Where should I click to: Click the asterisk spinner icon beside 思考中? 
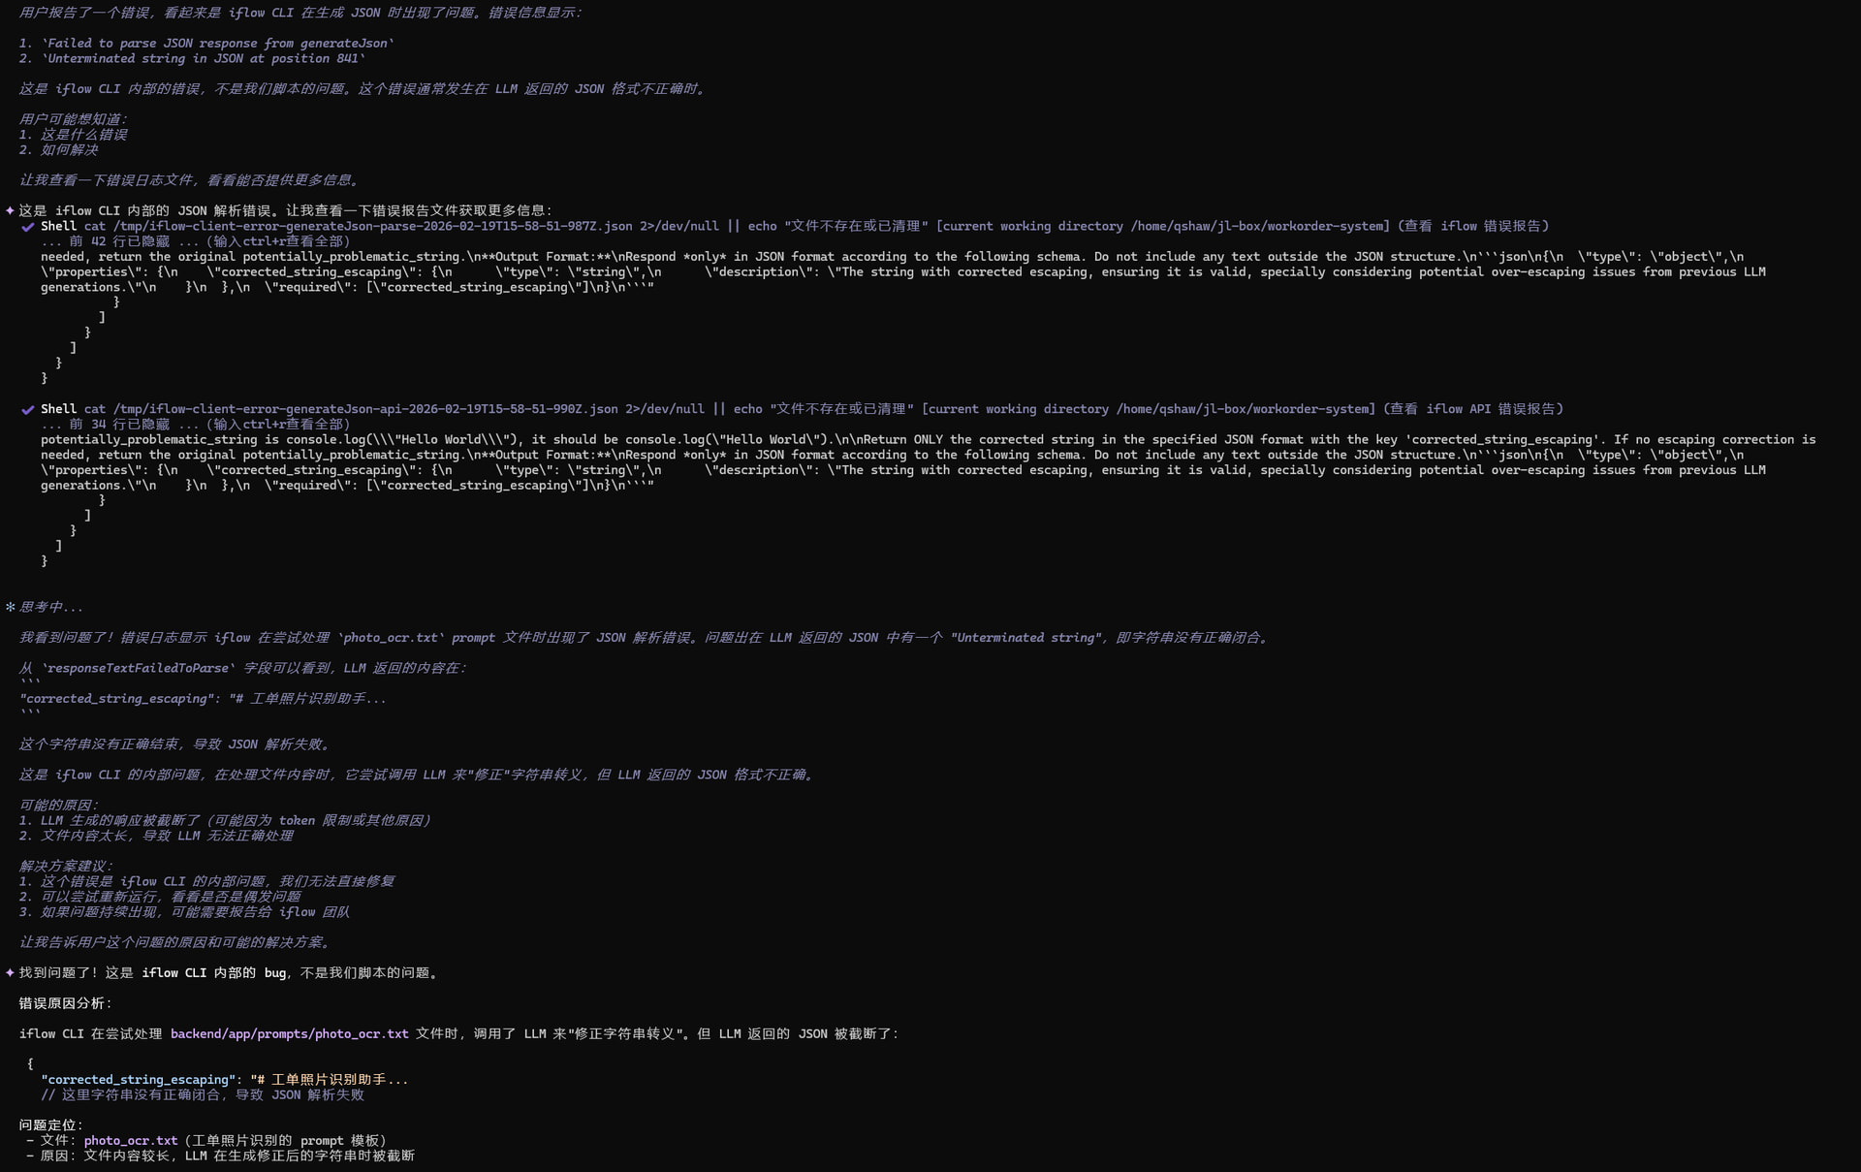[10, 607]
